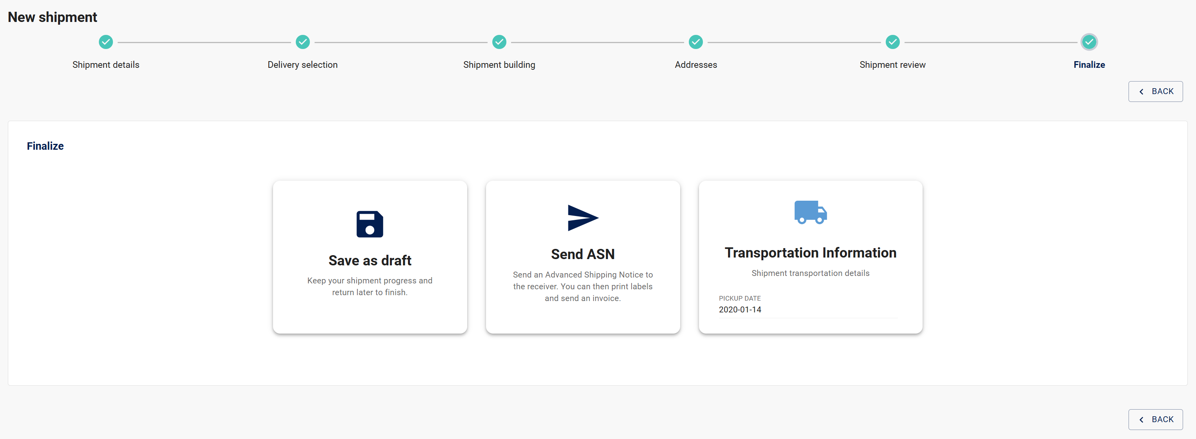Click the Finalize step checkmark circle

tap(1089, 42)
